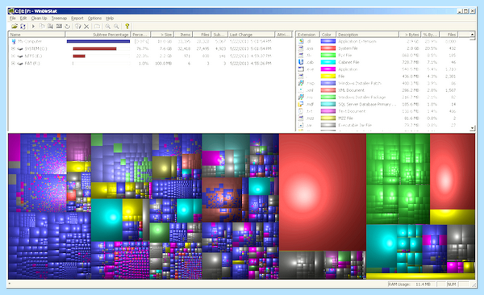Open the Report menu
This screenshot has width=484, height=295.
tap(77, 19)
